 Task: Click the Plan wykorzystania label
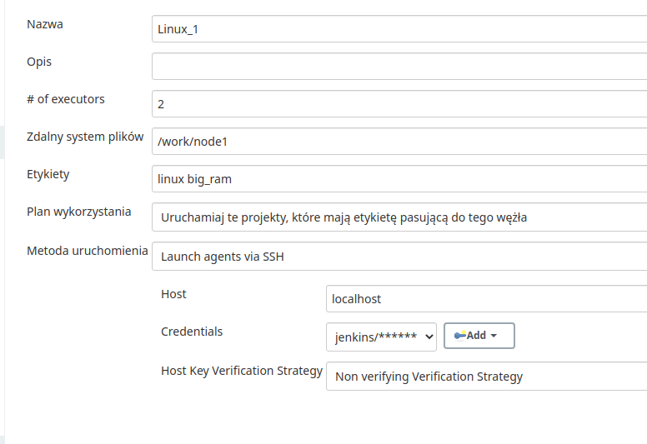(79, 212)
